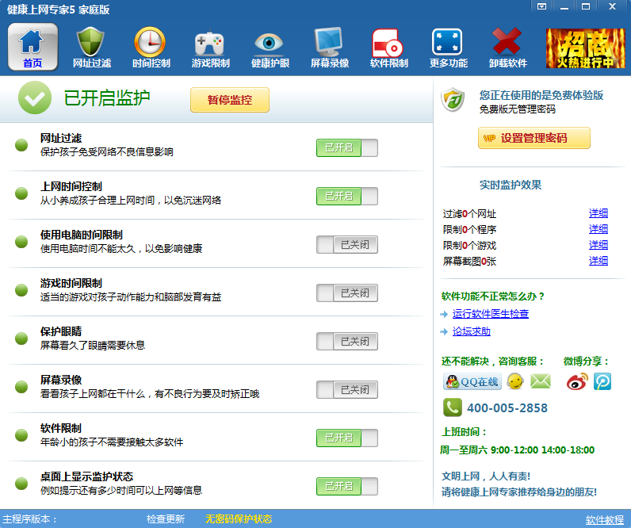Toggle 网址过滤 switch off
631x528 pixels.
tap(347, 147)
